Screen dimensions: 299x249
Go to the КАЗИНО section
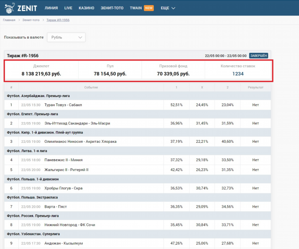pyautogui.click(x=87, y=8)
